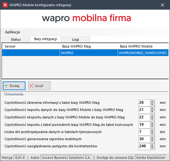
Task: Switch to the Status tab
Action: tap(16, 39)
